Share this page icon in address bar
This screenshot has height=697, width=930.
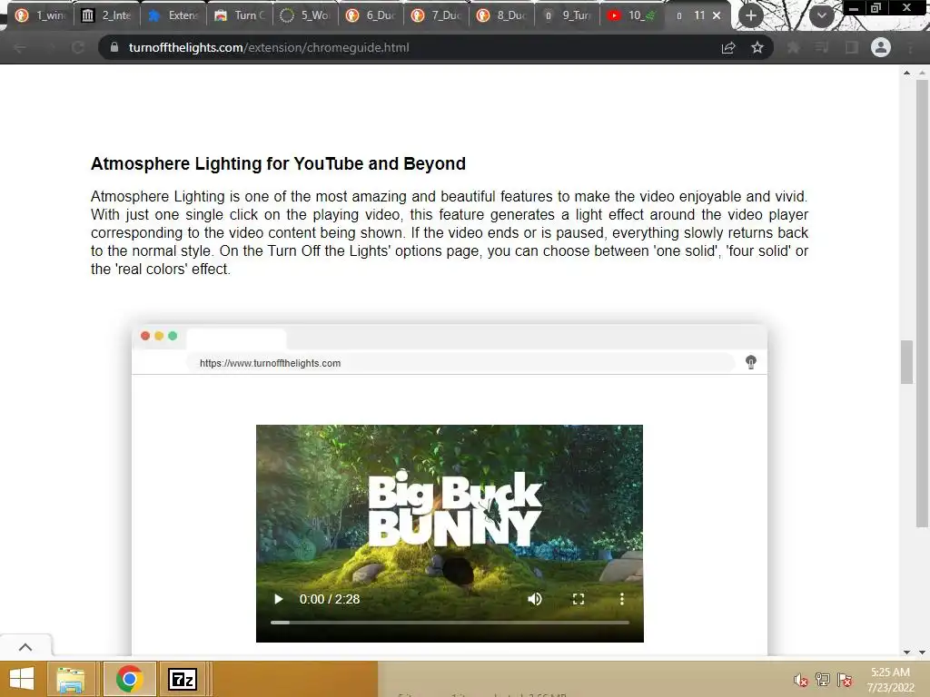(728, 47)
